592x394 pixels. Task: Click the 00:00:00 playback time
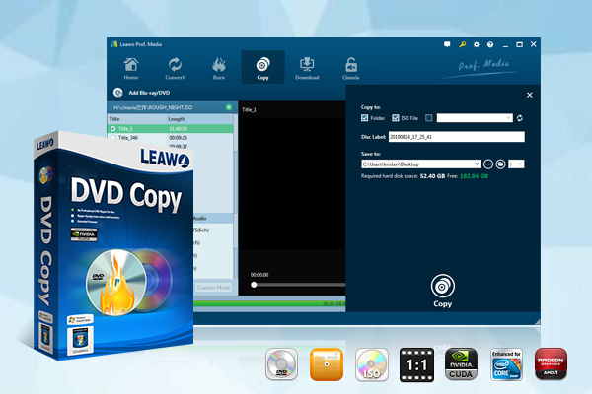(259, 275)
